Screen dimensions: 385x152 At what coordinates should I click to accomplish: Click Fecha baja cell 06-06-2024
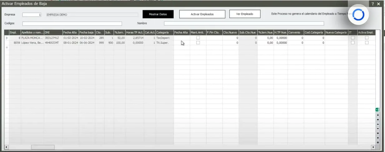87,43
